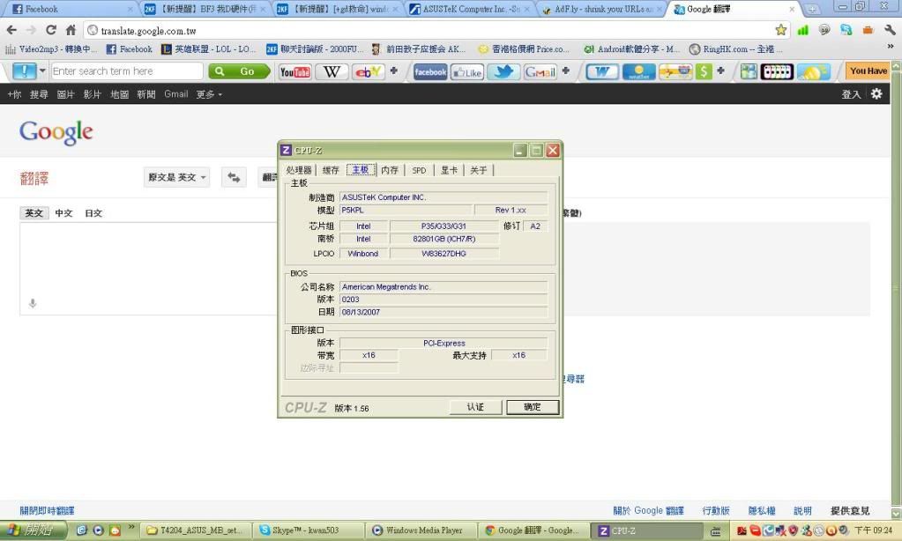Select the 内存 tab in CPU-Z
This screenshot has height=541, width=902.
[390, 170]
